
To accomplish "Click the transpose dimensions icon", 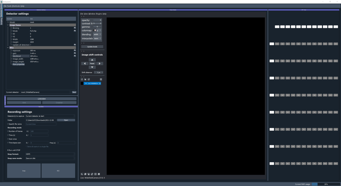I will point(92,174).
